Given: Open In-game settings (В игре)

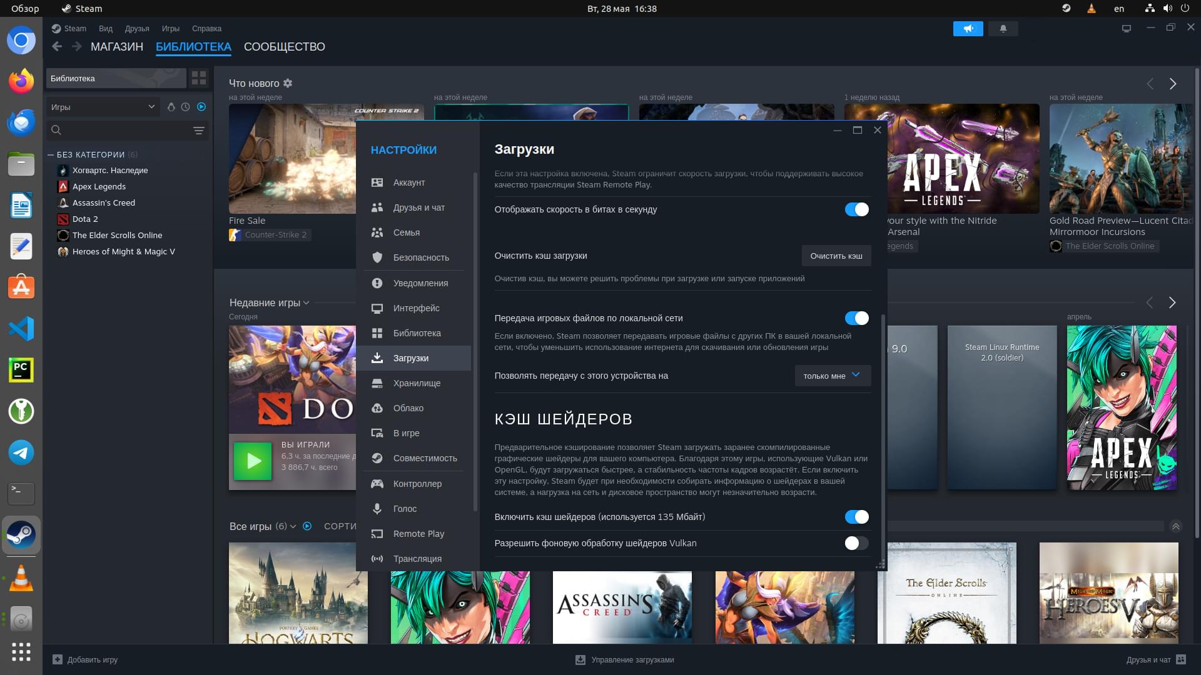Looking at the screenshot, I should point(413,433).
